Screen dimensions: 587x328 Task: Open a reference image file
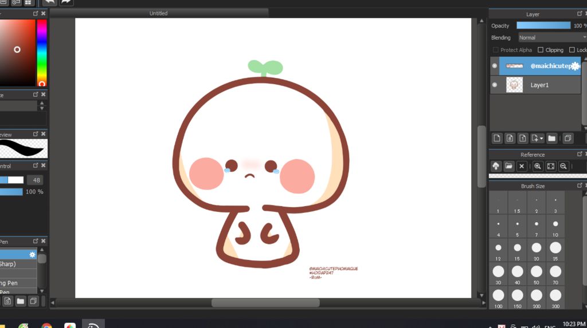click(x=509, y=166)
